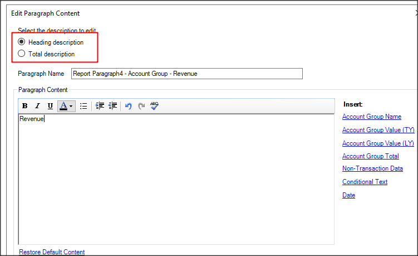The image size is (418, 256).
Task: Click the Paragraph Name input field
Action: [x=186, y=74]
